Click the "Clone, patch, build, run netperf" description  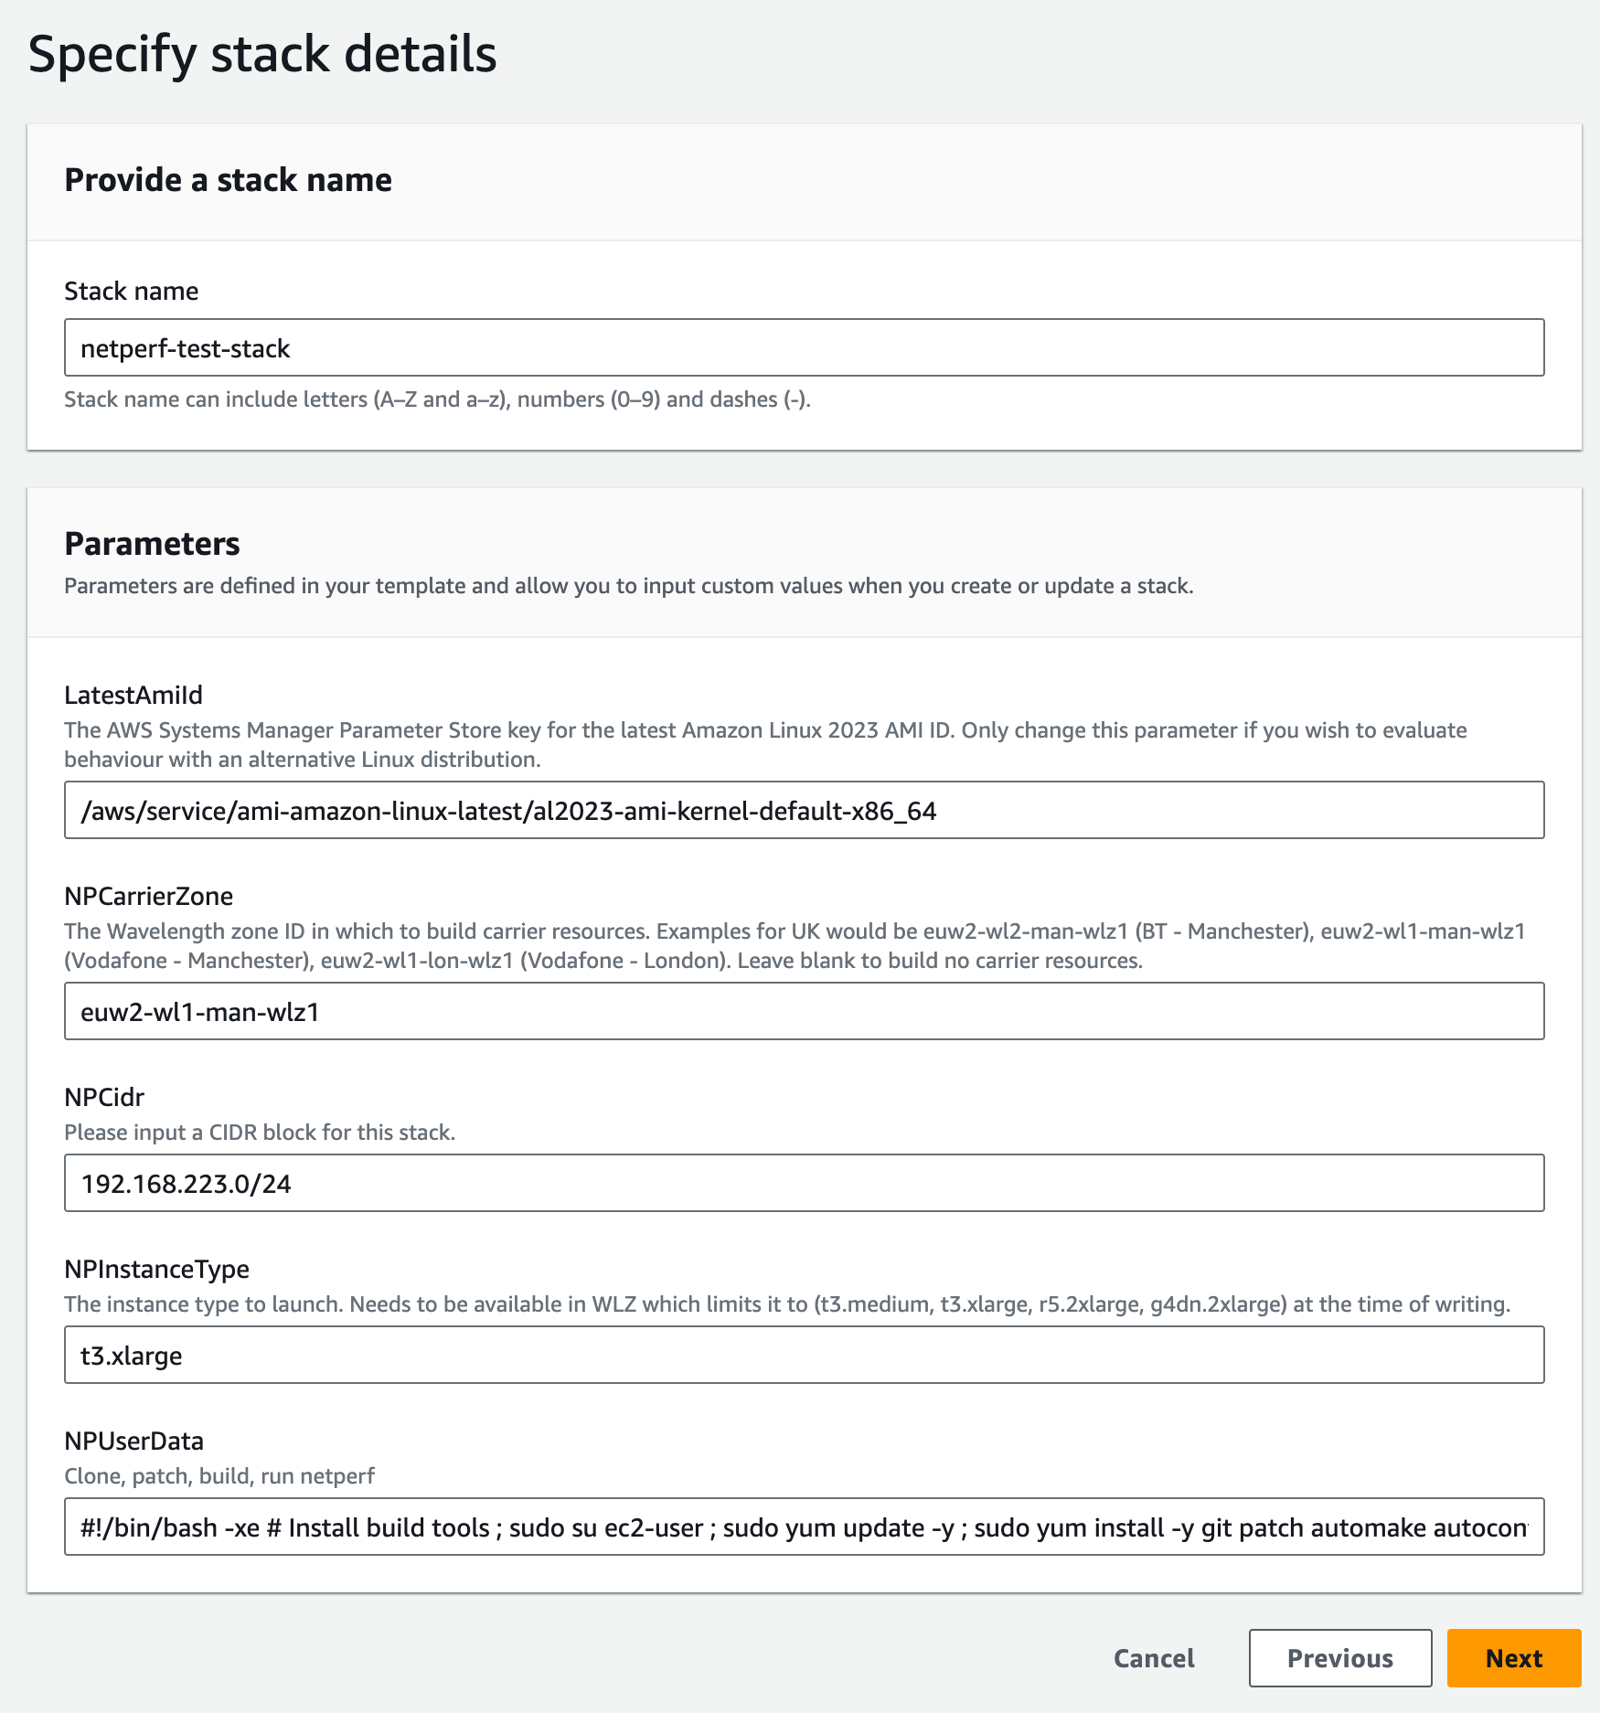[x=219, y=1476]
